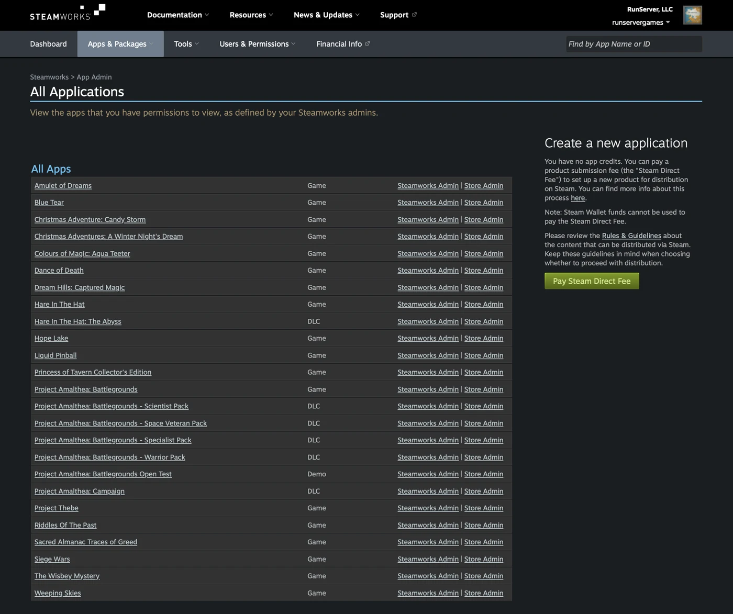Screen dimensions: 733x614
Task: Open Dream Hills: Captured Magic
Action: click(80, 287)
